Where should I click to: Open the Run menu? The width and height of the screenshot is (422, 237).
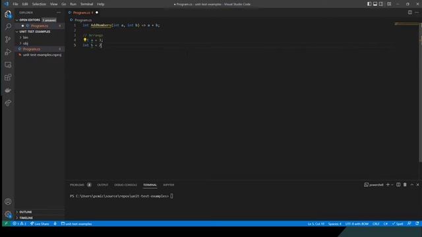click(x=73, y=4)
